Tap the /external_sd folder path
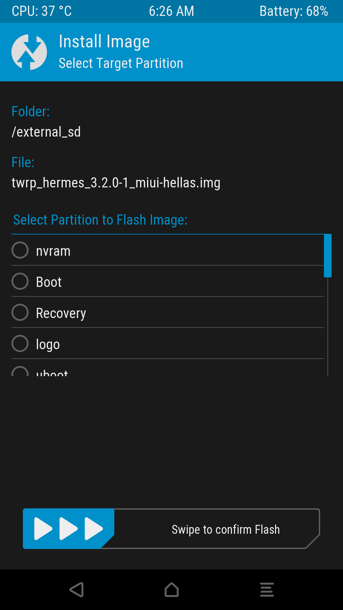 [46, 132]
